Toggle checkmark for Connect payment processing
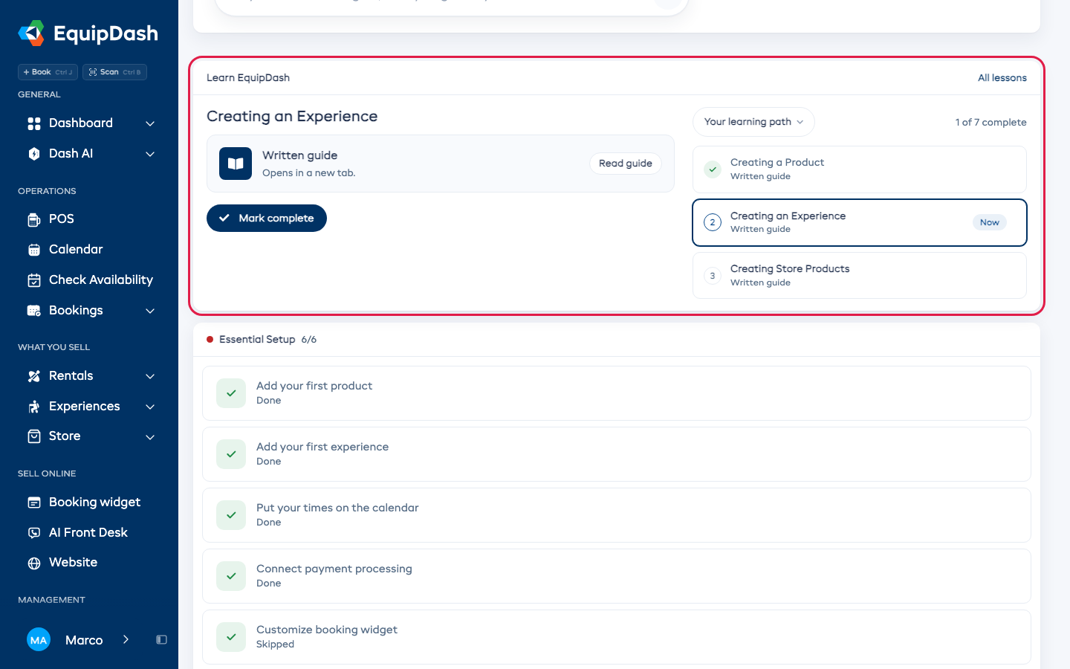This screenshot has width=1070, height=669. (231, 576)
